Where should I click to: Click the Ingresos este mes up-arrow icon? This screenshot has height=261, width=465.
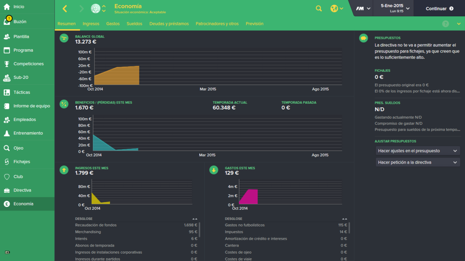64,170
